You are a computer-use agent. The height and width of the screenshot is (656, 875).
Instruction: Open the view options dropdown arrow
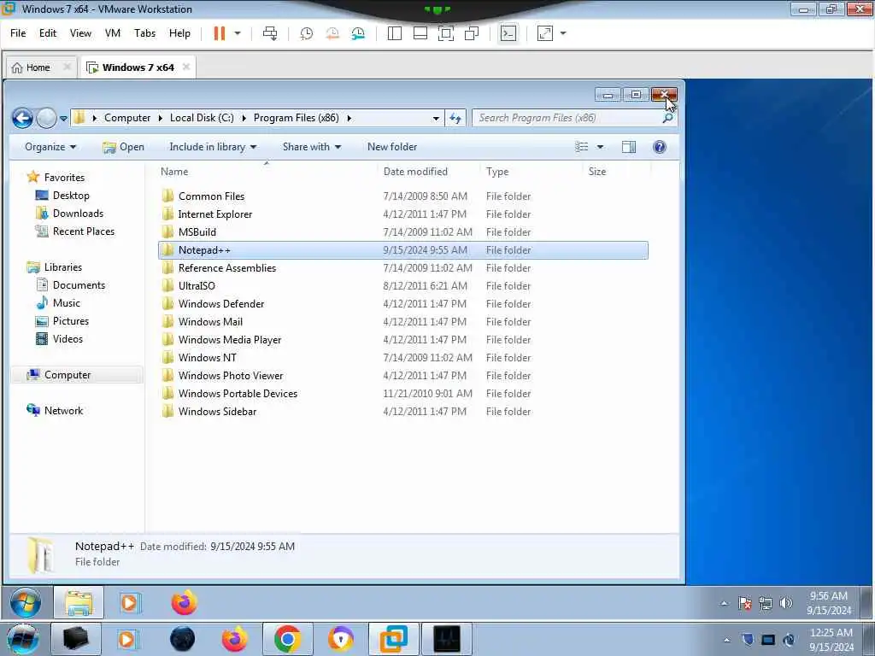pos(601,147)
